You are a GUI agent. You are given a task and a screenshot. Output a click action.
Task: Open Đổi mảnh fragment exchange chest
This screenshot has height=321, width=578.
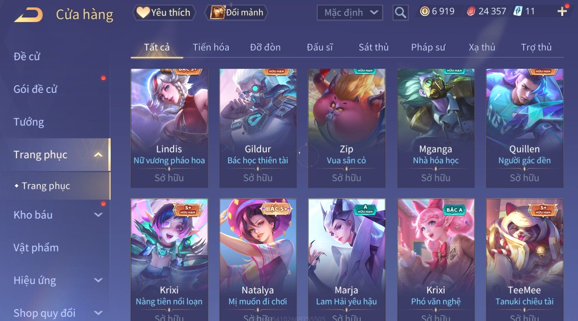(217, 13)
